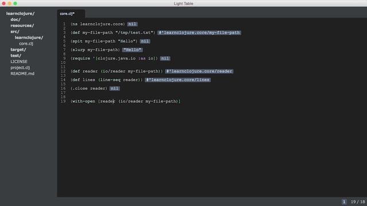The height and width of the screenshot is (206, 367).
Task: Expand the target/ folder
Action: coord(18,50)
